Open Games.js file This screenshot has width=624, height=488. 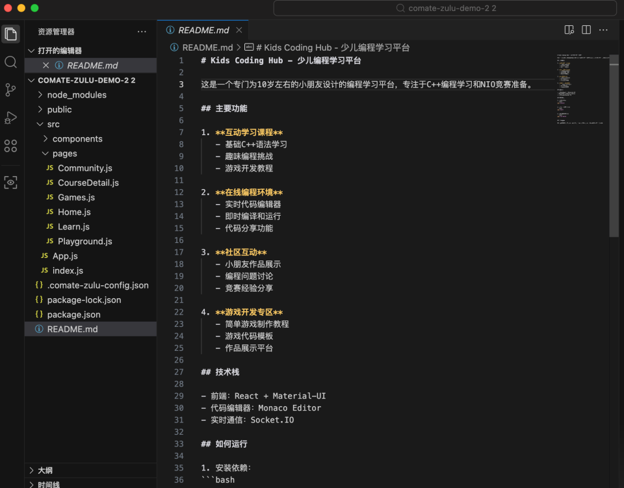(91, 198)
